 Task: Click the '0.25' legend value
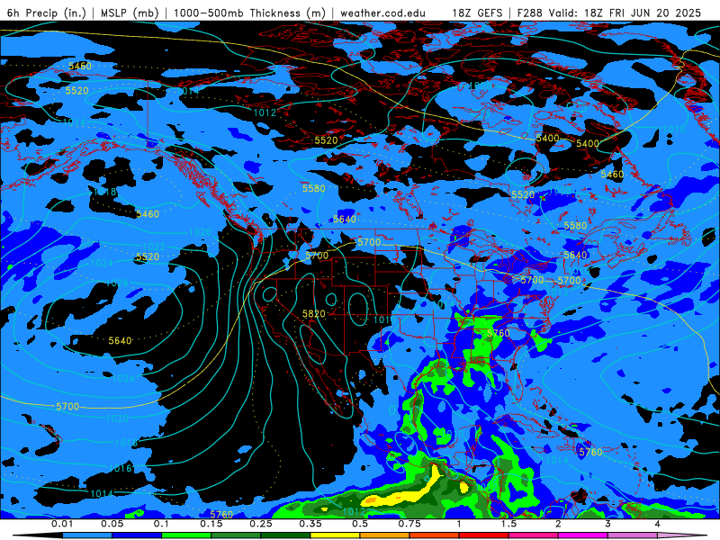point(261,524)
